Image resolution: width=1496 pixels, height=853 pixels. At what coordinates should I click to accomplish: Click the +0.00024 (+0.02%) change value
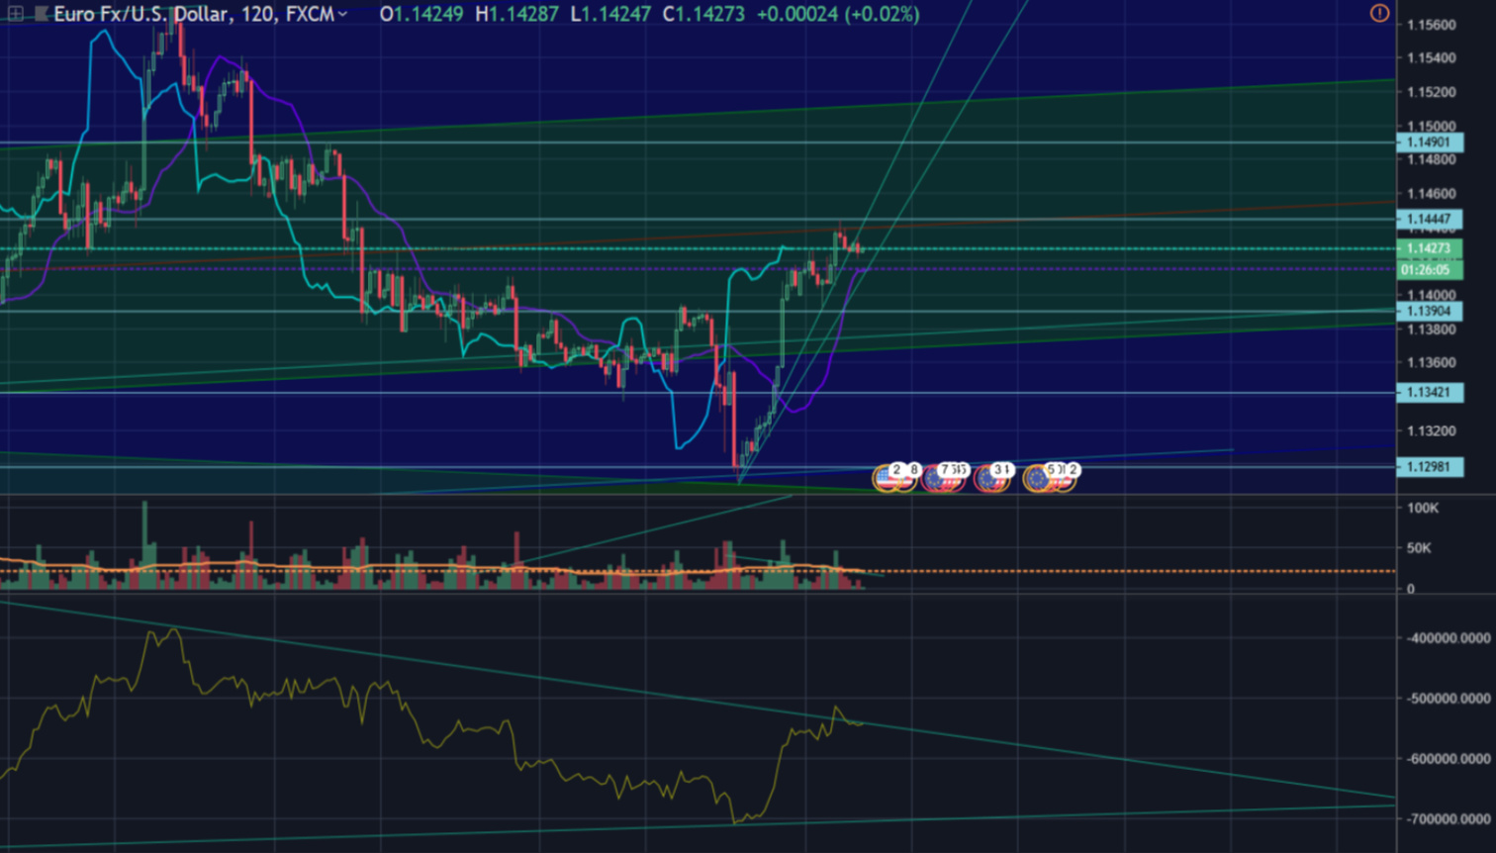(837, 14)
